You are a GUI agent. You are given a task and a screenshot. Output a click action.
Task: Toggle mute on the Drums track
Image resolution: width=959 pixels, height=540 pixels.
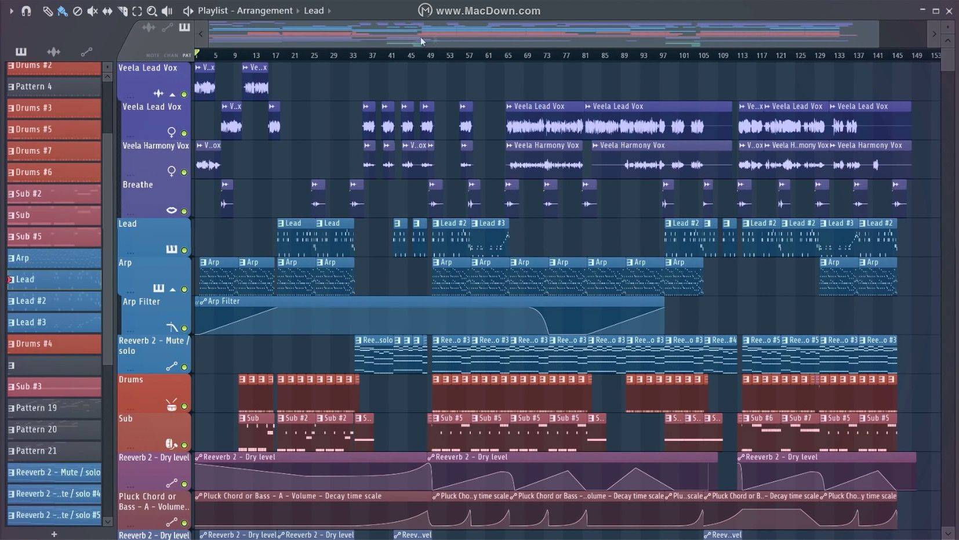(x=184, y=405)
